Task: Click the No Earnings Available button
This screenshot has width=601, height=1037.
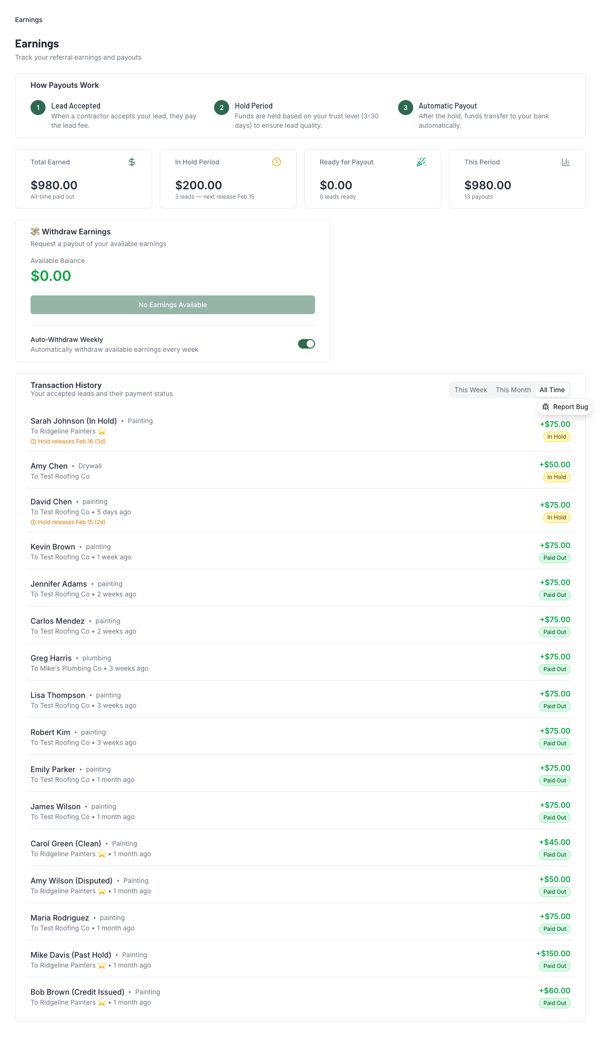Action: 173,305
